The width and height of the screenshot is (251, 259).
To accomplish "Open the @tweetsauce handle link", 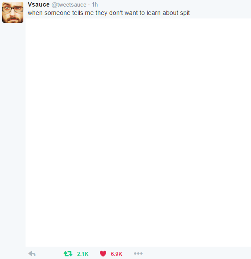I will click(69, 5).
